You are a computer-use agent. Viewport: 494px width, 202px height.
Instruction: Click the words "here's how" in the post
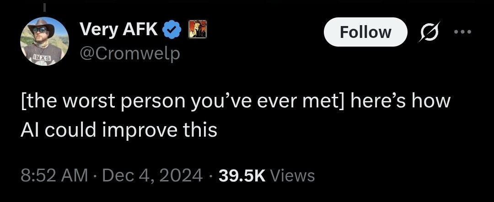[400, 101]
